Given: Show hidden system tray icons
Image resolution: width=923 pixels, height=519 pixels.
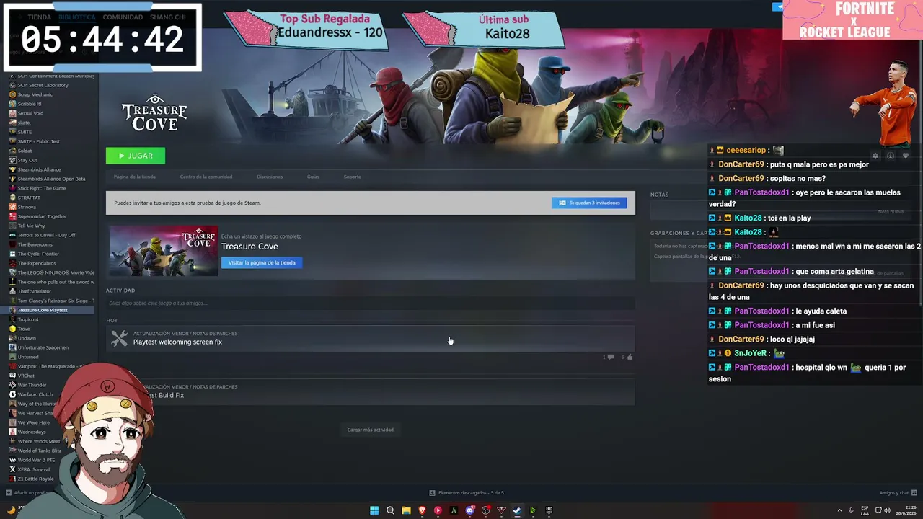Looking at the screenshot, I should (x=839, y=510).
